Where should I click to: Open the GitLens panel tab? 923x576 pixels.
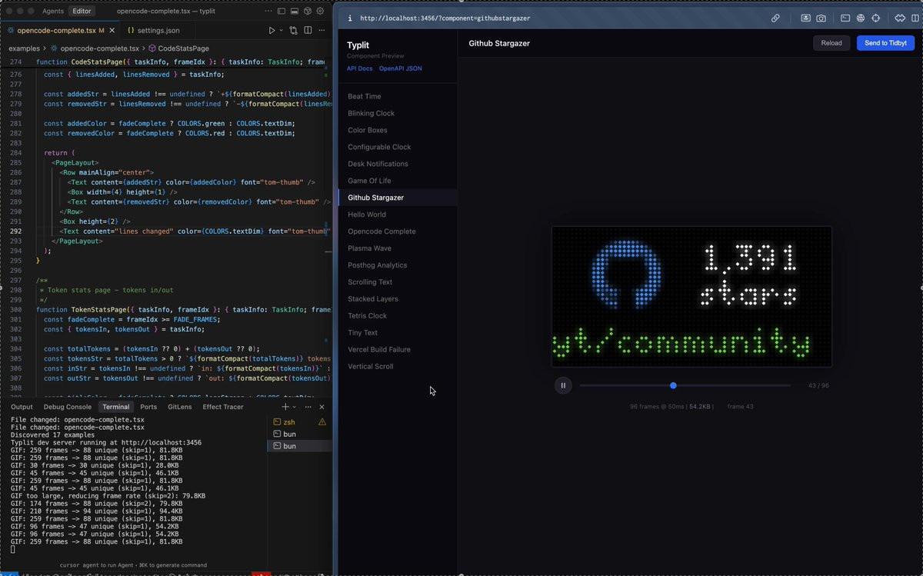pos(179,407)
